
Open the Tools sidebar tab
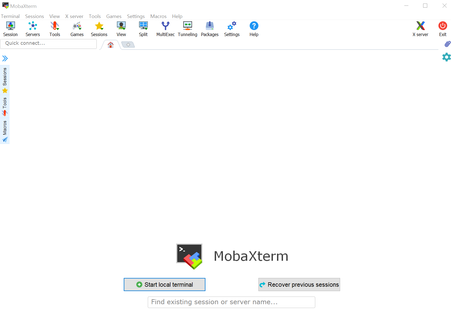(x=5, y=106)
